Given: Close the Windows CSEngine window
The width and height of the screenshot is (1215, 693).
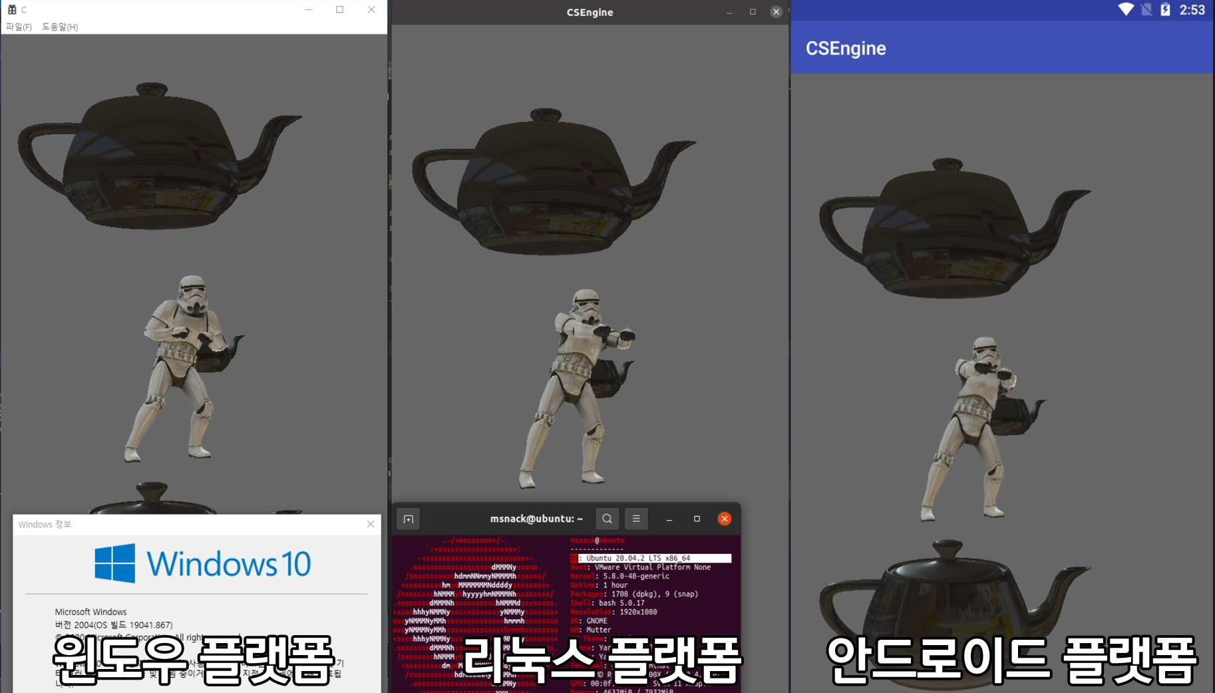Looking at the screenshot, I should [371, 9].
